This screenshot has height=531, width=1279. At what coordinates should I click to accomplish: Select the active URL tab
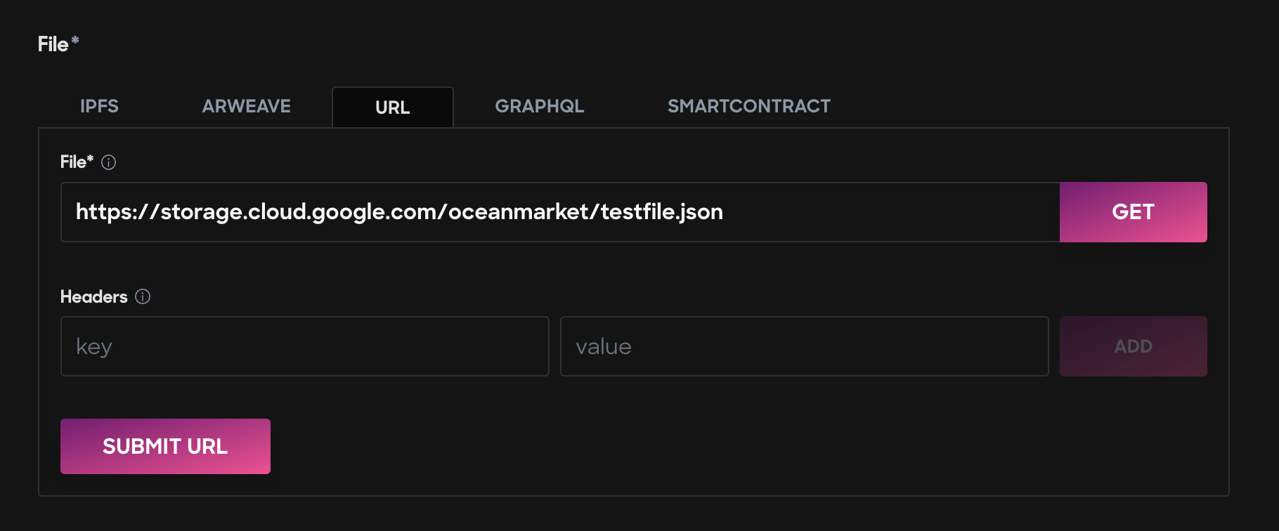pos(393,107)
